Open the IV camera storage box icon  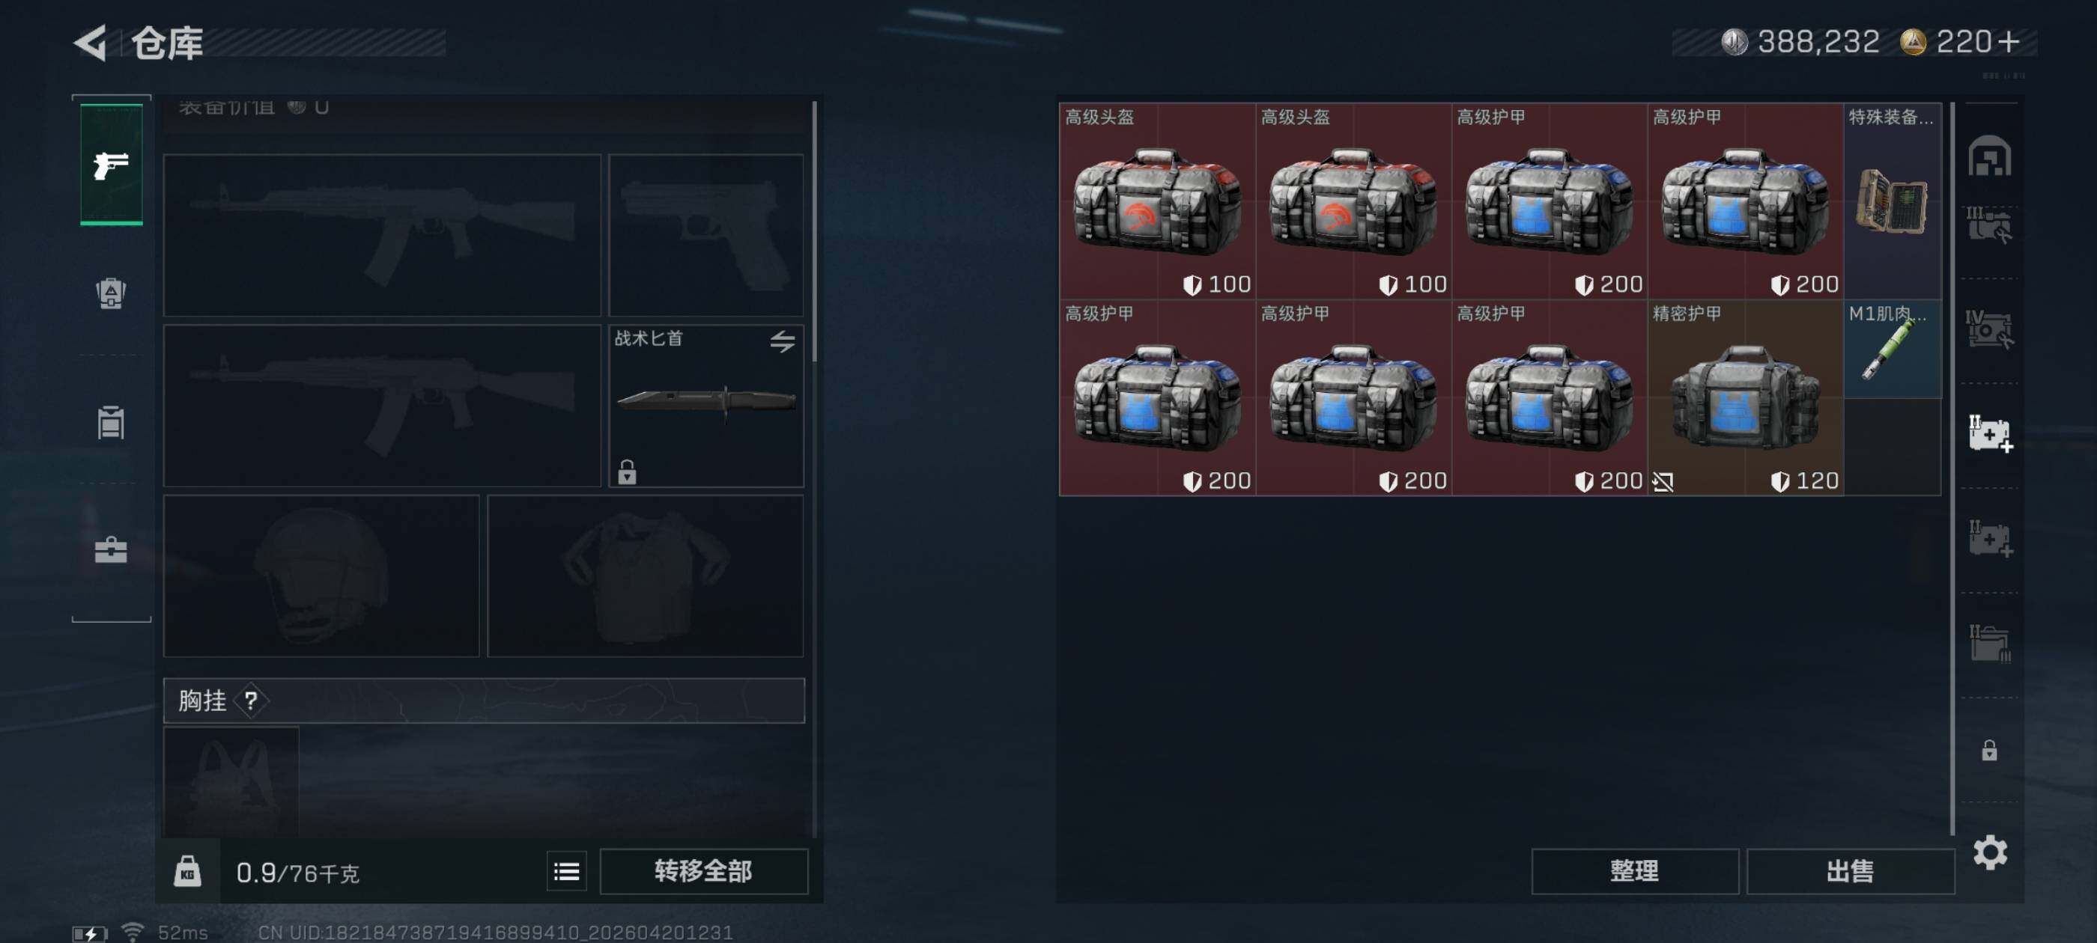point(1991,329)
